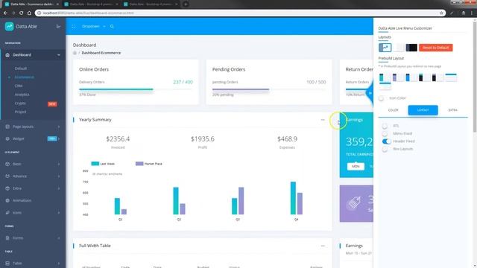Image resolution: width=477 pixels, height=268 pixels.
Task: Click the Widget sidebar icon
Action: (7, 139)
